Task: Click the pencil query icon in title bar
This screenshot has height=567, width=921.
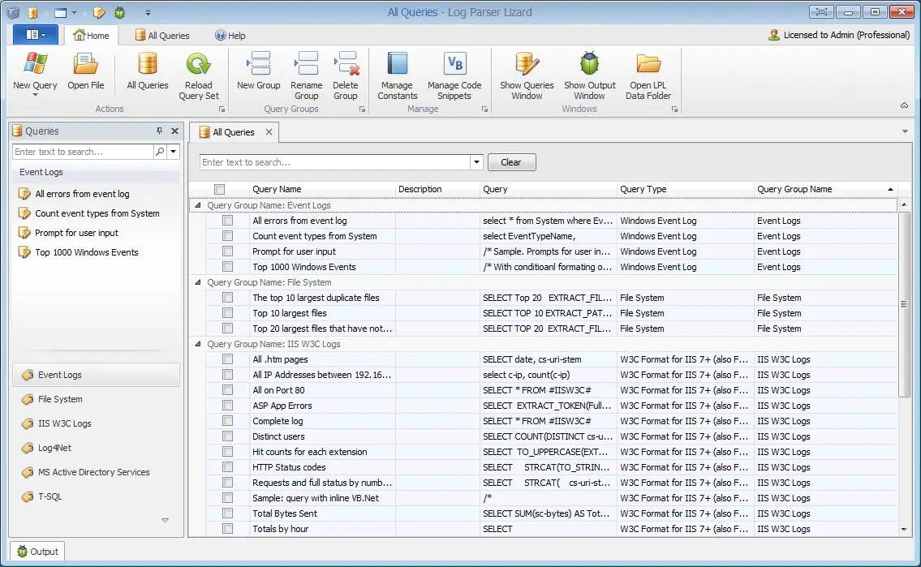Action: coord(99,12)
